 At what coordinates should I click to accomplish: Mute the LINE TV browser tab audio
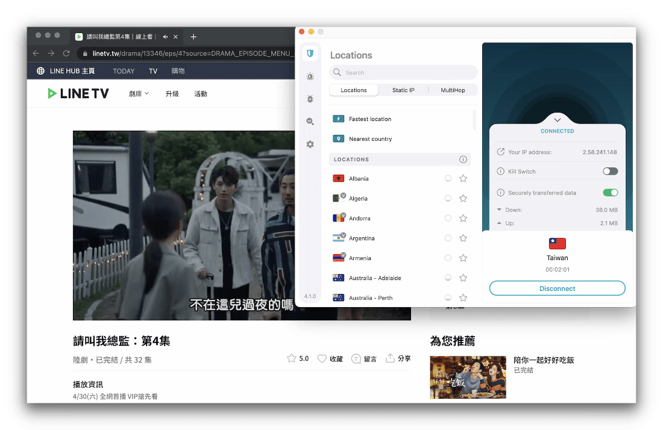(x=165, y=37)
